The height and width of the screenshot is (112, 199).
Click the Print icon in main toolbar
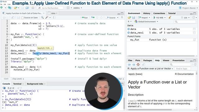point(33,8)
